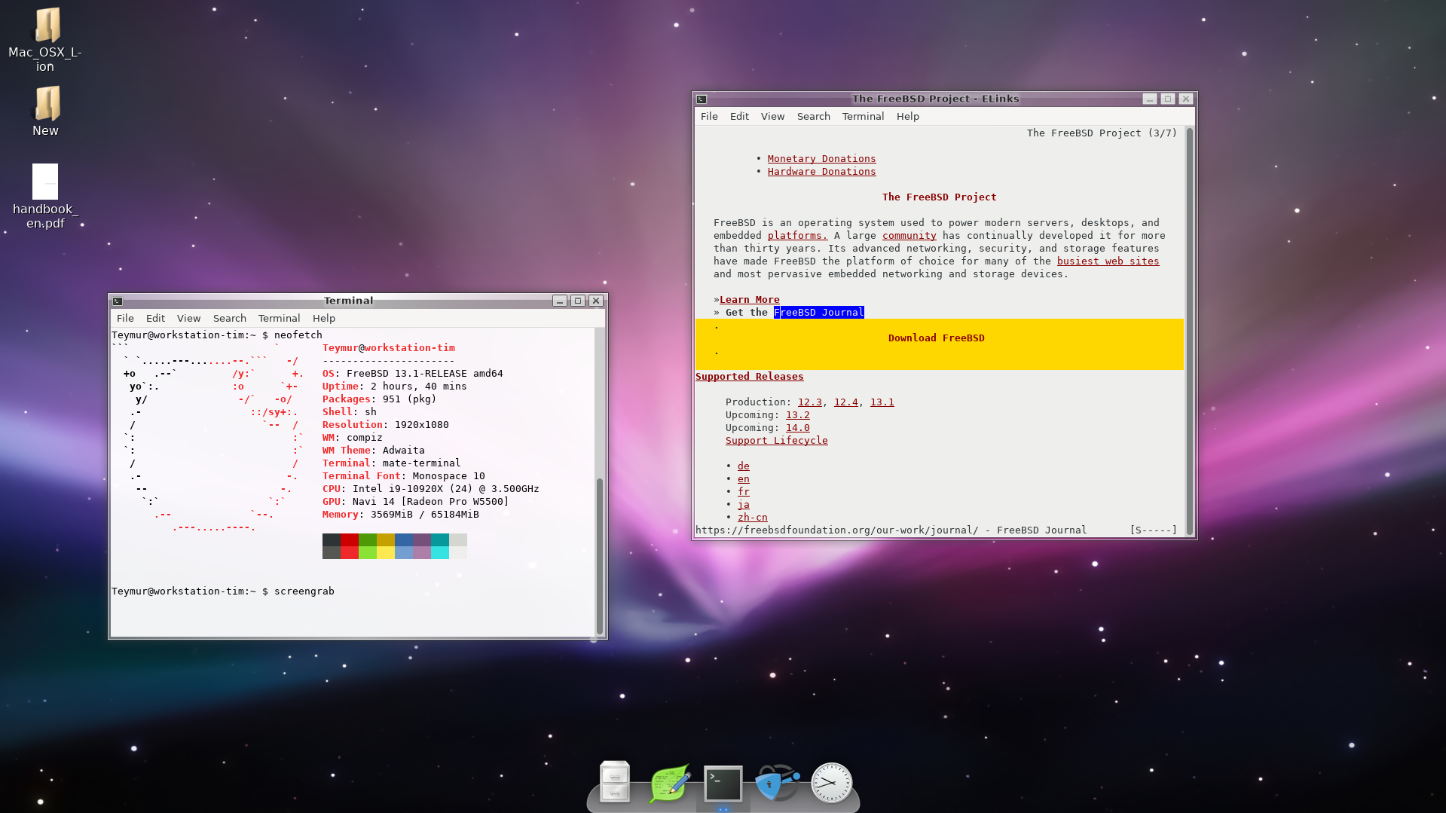Click the 'The FreeBSD Project (3/7)' page indicator
This screenshot has height=813, width=1446.
coord(1102,133)
